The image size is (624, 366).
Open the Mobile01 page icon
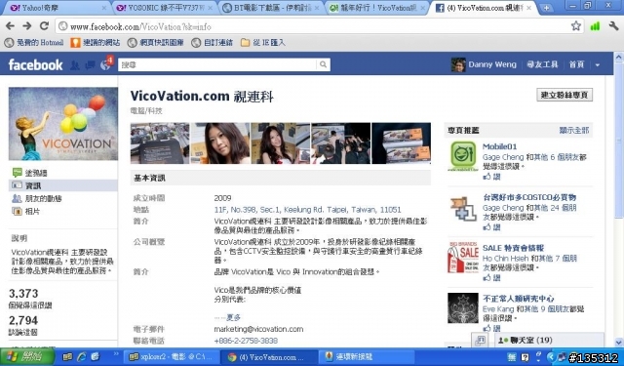463,155
